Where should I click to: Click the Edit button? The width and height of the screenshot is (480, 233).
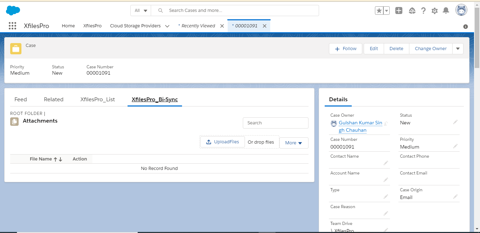coord(374,49)
